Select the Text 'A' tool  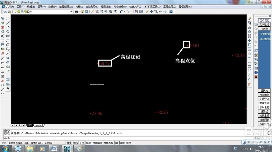8,89
